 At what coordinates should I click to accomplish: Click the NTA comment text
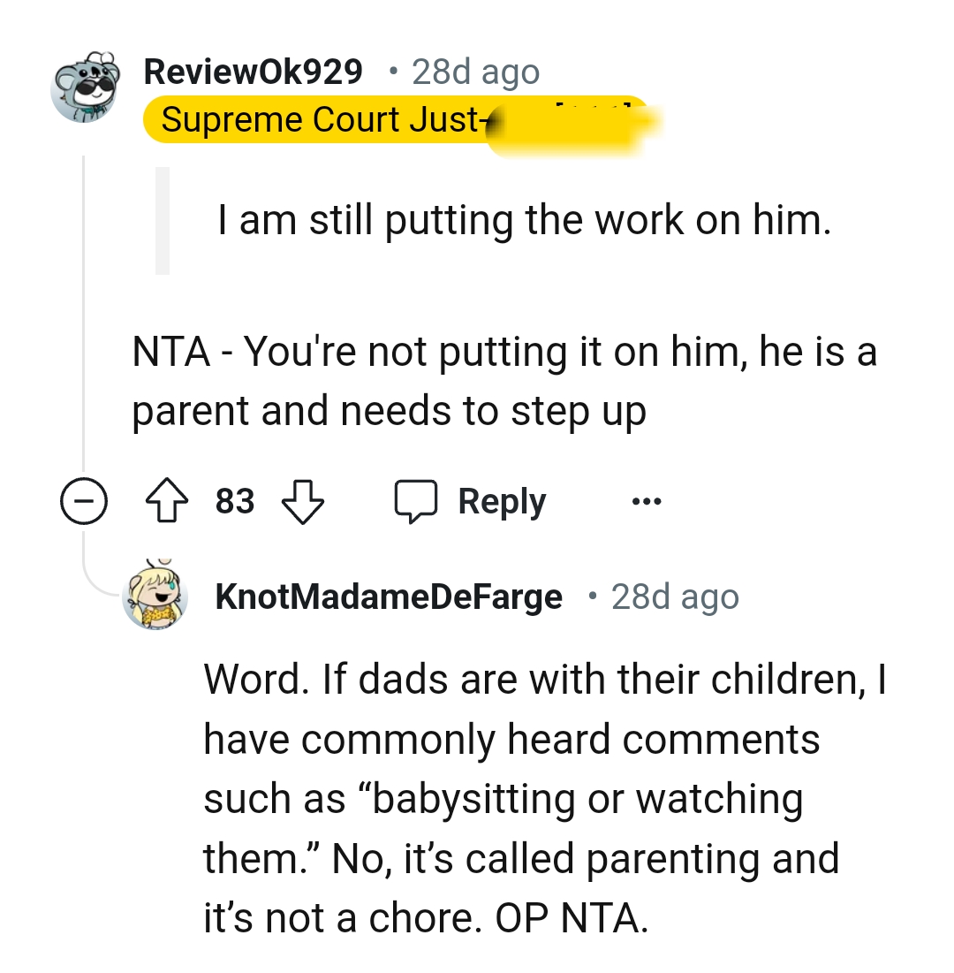pos(503,380)
